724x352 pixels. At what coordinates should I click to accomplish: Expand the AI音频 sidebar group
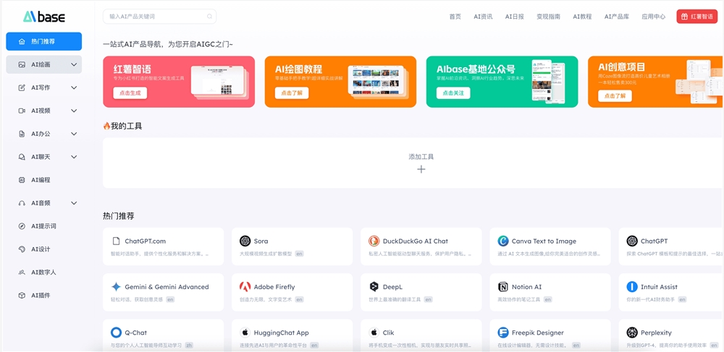tap(74, 203)
